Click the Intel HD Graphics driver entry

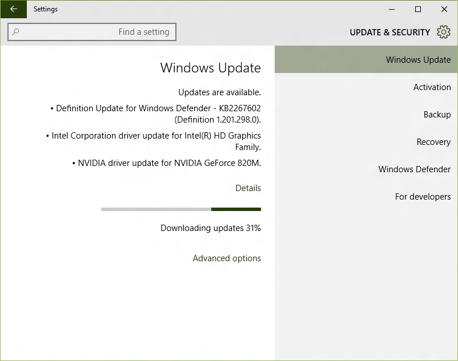click(154, 141)
